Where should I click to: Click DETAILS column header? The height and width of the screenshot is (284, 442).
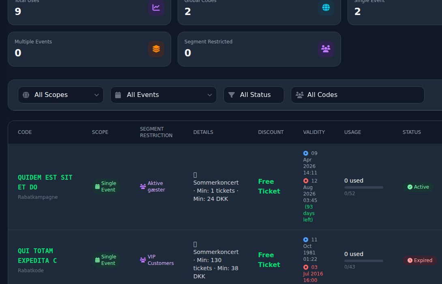[x=203, y=132]
